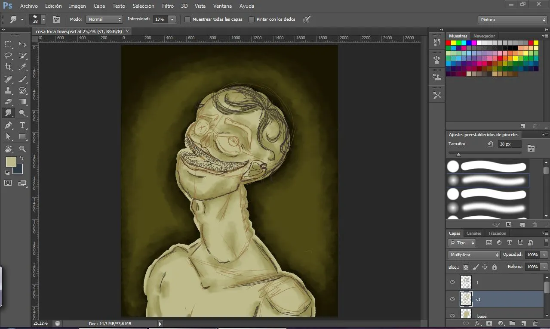Hide layer 1 with its eye icon
This screenshot has height=329, width=550.
(452, 282)
